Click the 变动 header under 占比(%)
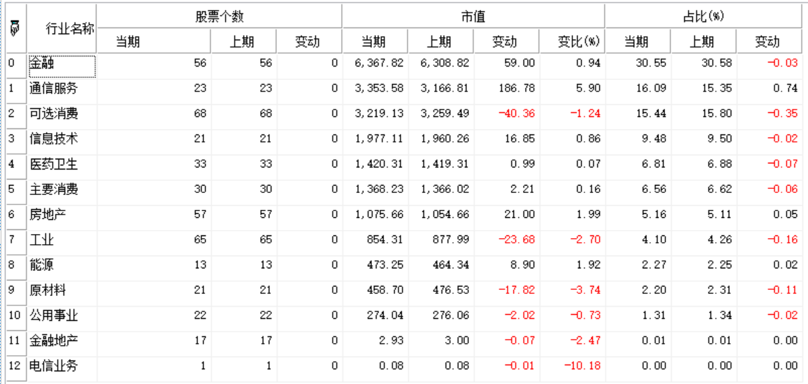The width and height of the screenshot is (808, 384). [x=768, y=42]
